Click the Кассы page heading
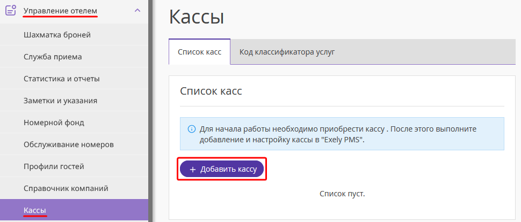The image size is (521, 222). (197, 18)
